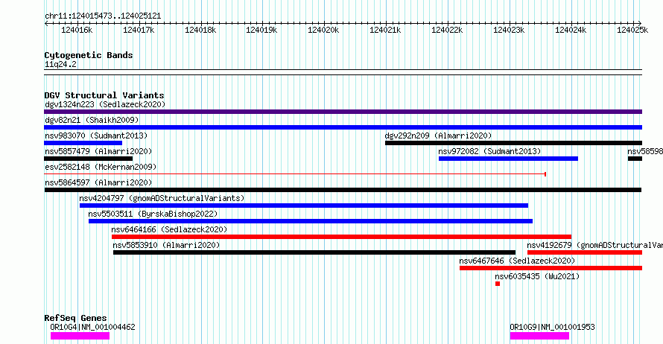Click the Cytogenetic Bands track heading
This screenshot has width=663, height=344.
[x=89, y=55]
